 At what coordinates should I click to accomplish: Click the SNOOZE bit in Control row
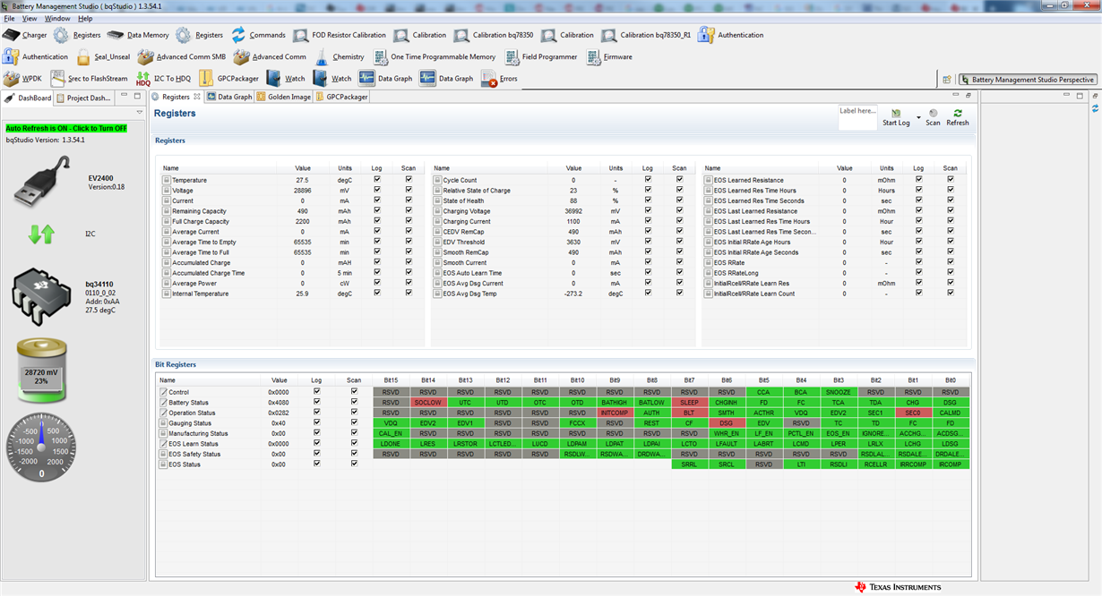[838, 392]
